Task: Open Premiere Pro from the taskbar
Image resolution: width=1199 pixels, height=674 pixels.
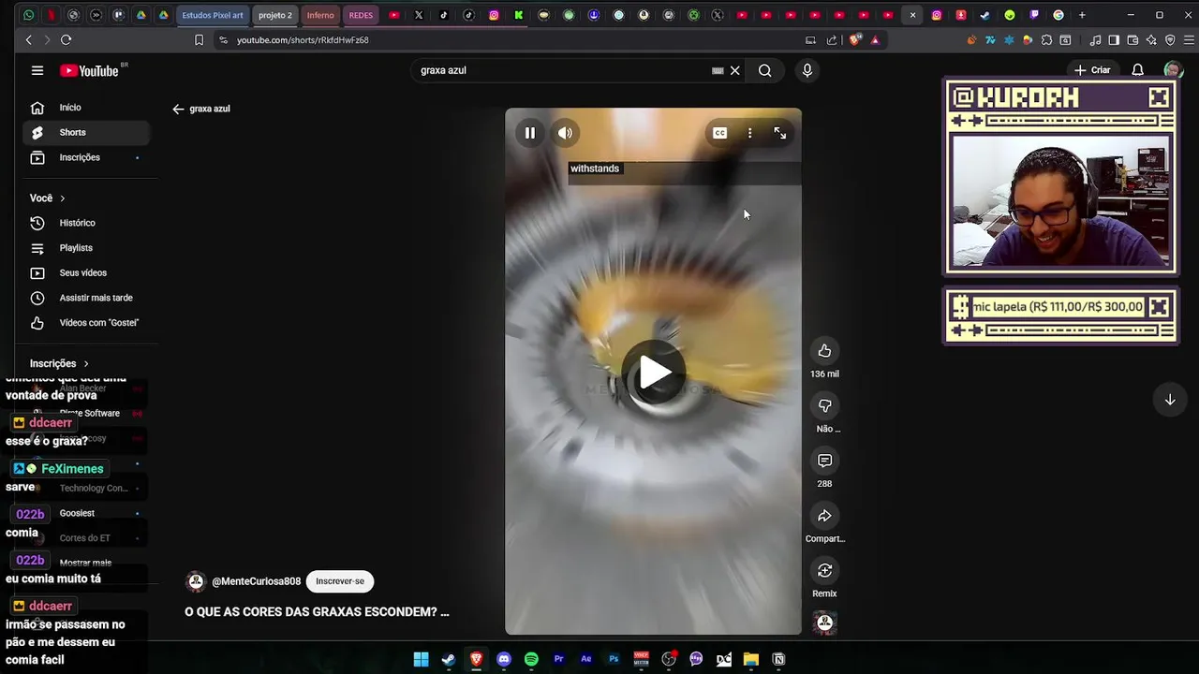Action: click(x=558, y=659)
